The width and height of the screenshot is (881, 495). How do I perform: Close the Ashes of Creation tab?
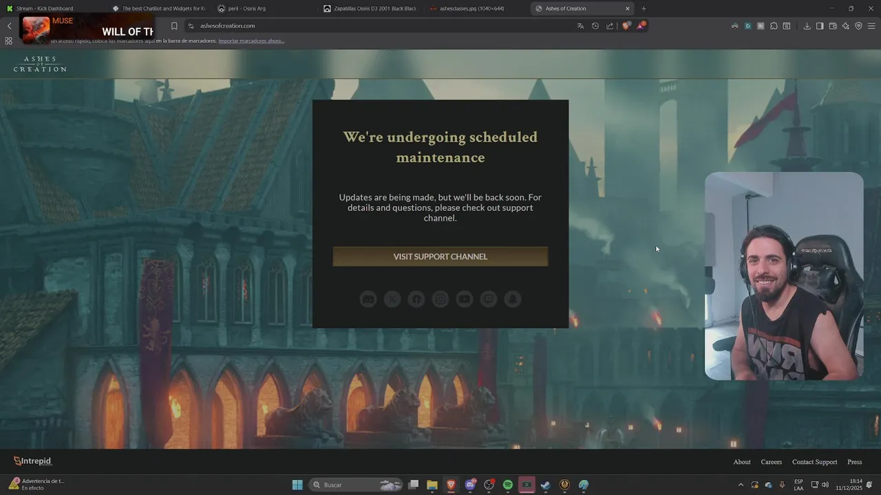pos(627,8)
